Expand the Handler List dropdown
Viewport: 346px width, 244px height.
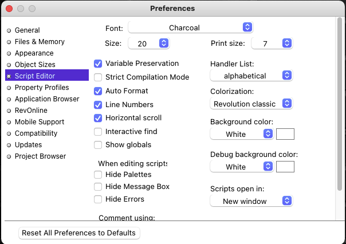[x=251, y=76]
